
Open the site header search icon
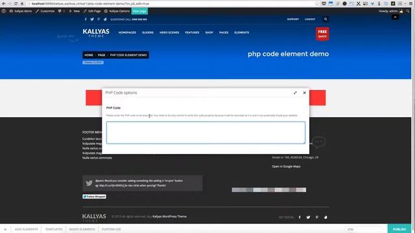point(326,19)
